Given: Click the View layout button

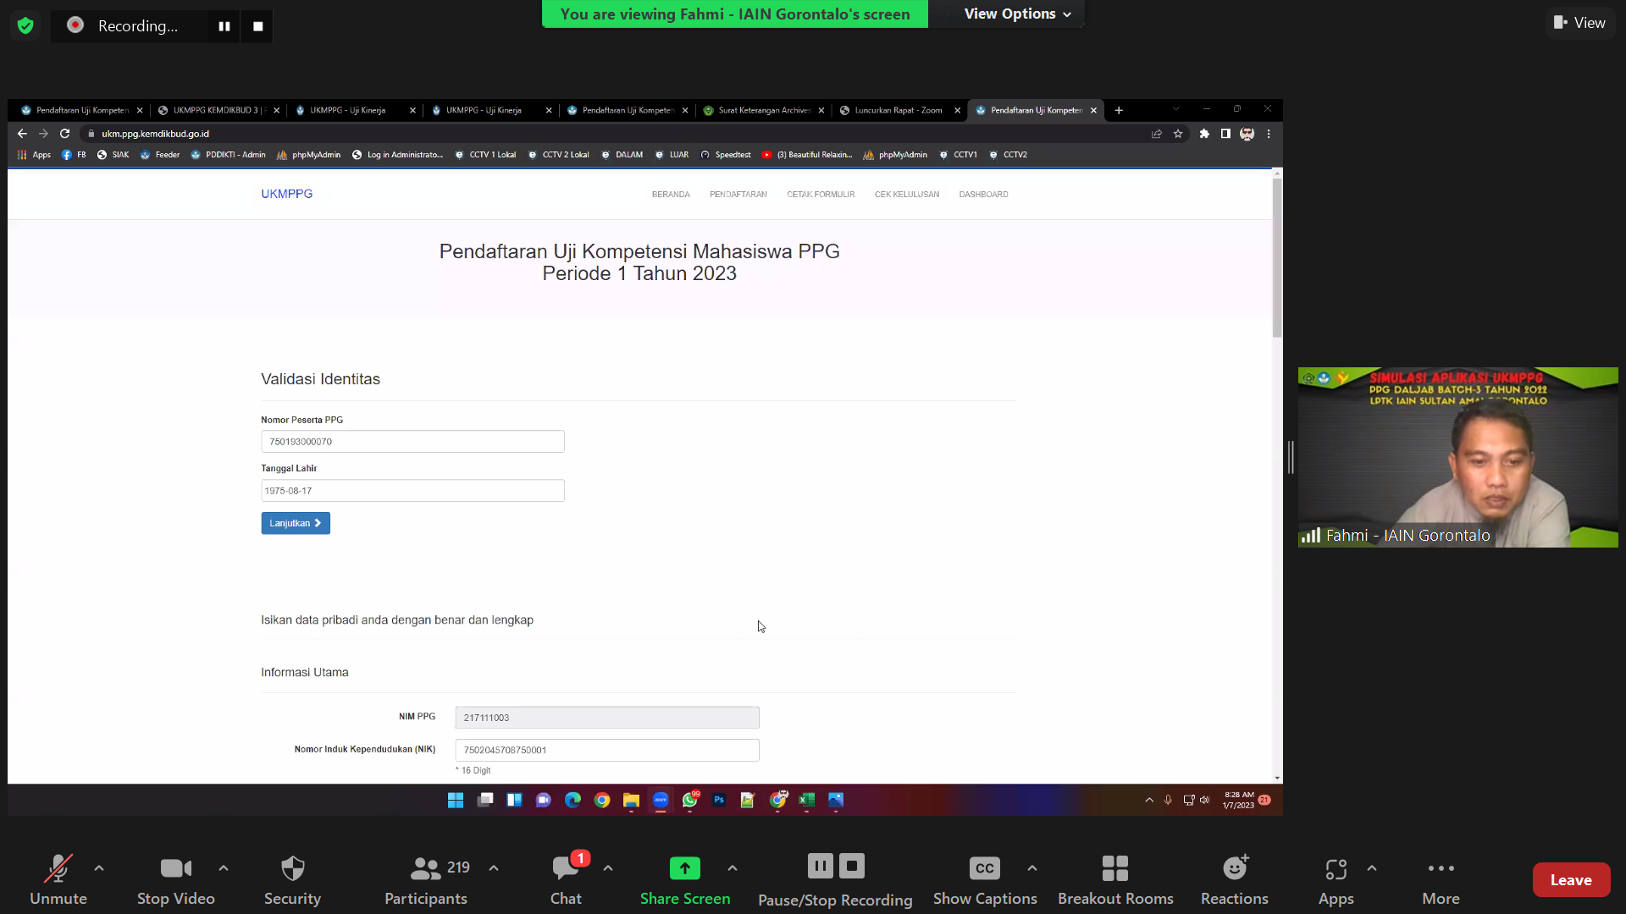Looking at the screenshot, I should 1579,23.
